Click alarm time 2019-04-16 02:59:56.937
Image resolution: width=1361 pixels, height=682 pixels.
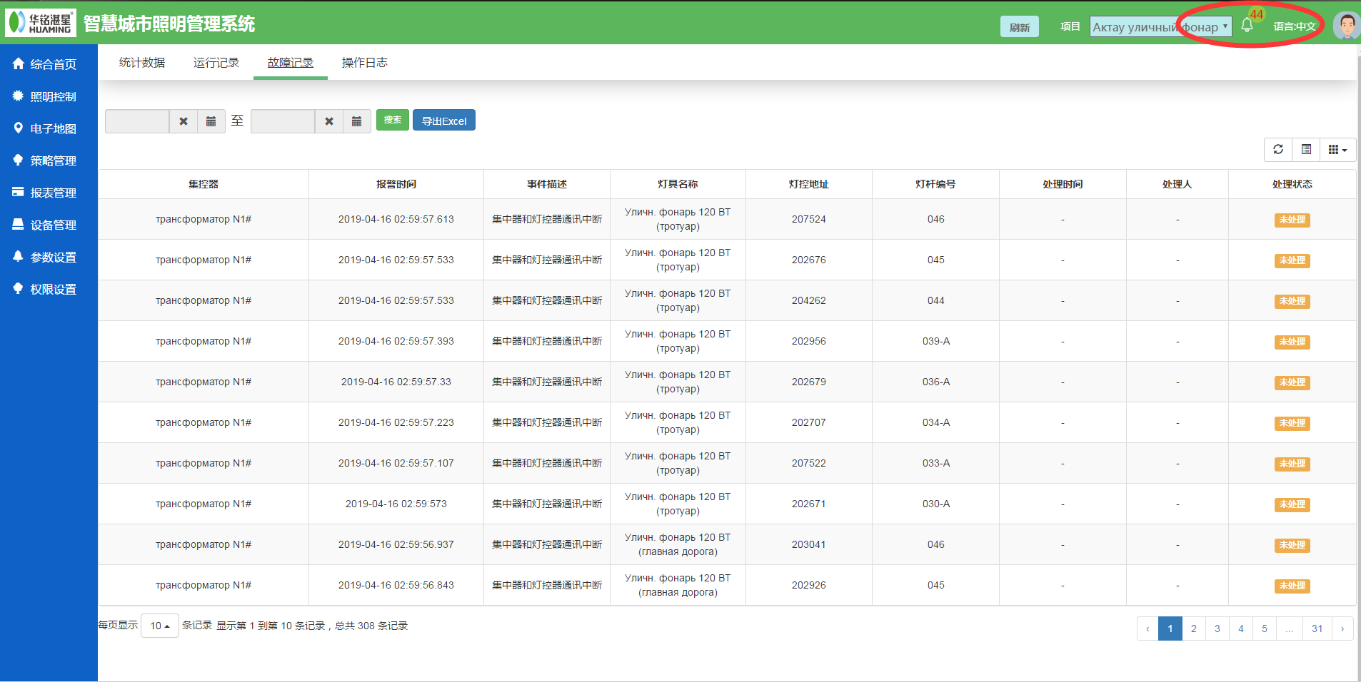point(396,544)
